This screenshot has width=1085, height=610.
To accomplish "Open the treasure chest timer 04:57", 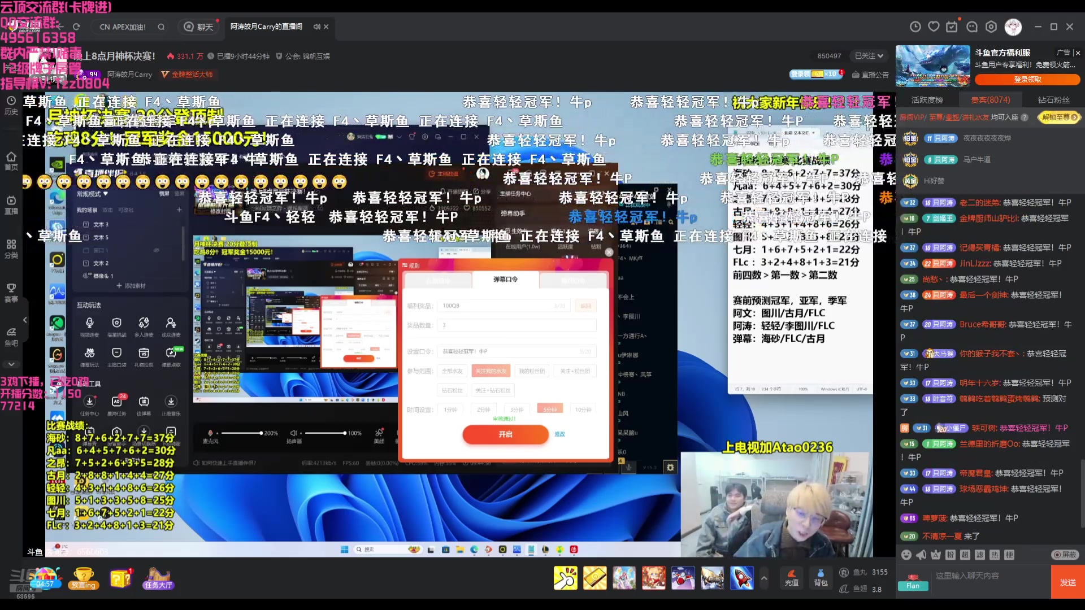I will click(45, 578).
